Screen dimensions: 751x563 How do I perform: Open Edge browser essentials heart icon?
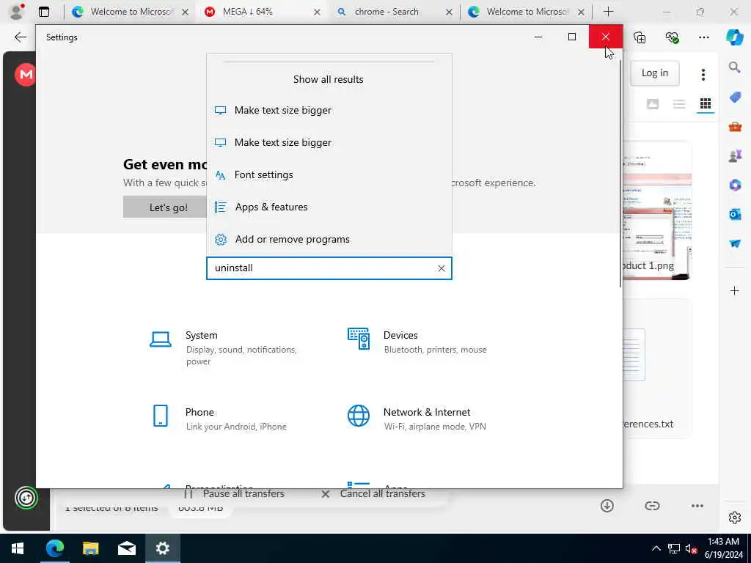[x=672, y=37]
